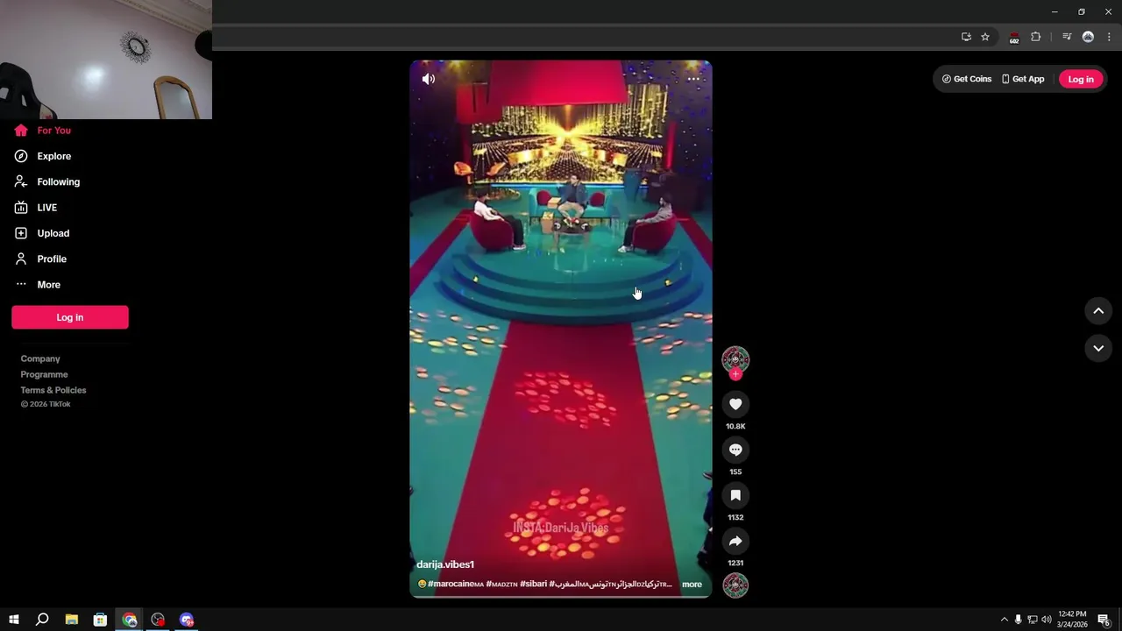This screenshot has width=1122, height=631.
Task: Open the notification center with 6 notifications
Action: 1104,620
